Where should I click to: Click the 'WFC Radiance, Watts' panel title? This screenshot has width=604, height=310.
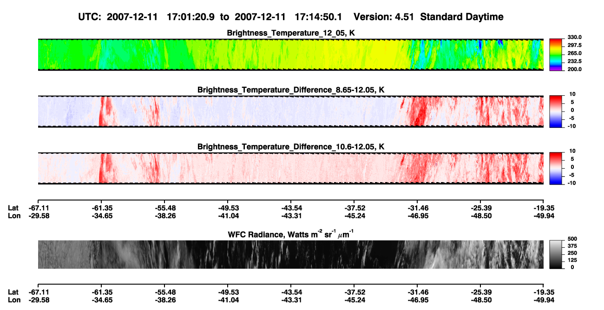[291, 234]
